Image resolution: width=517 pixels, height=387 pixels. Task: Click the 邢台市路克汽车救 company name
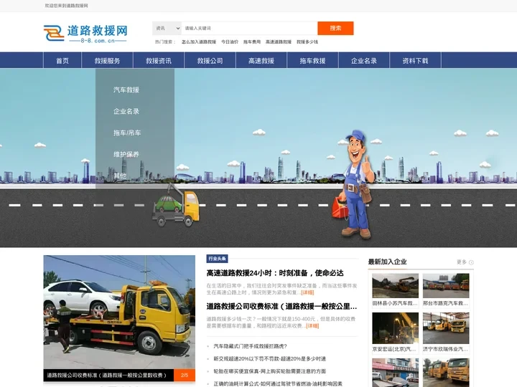pos(445,303)
